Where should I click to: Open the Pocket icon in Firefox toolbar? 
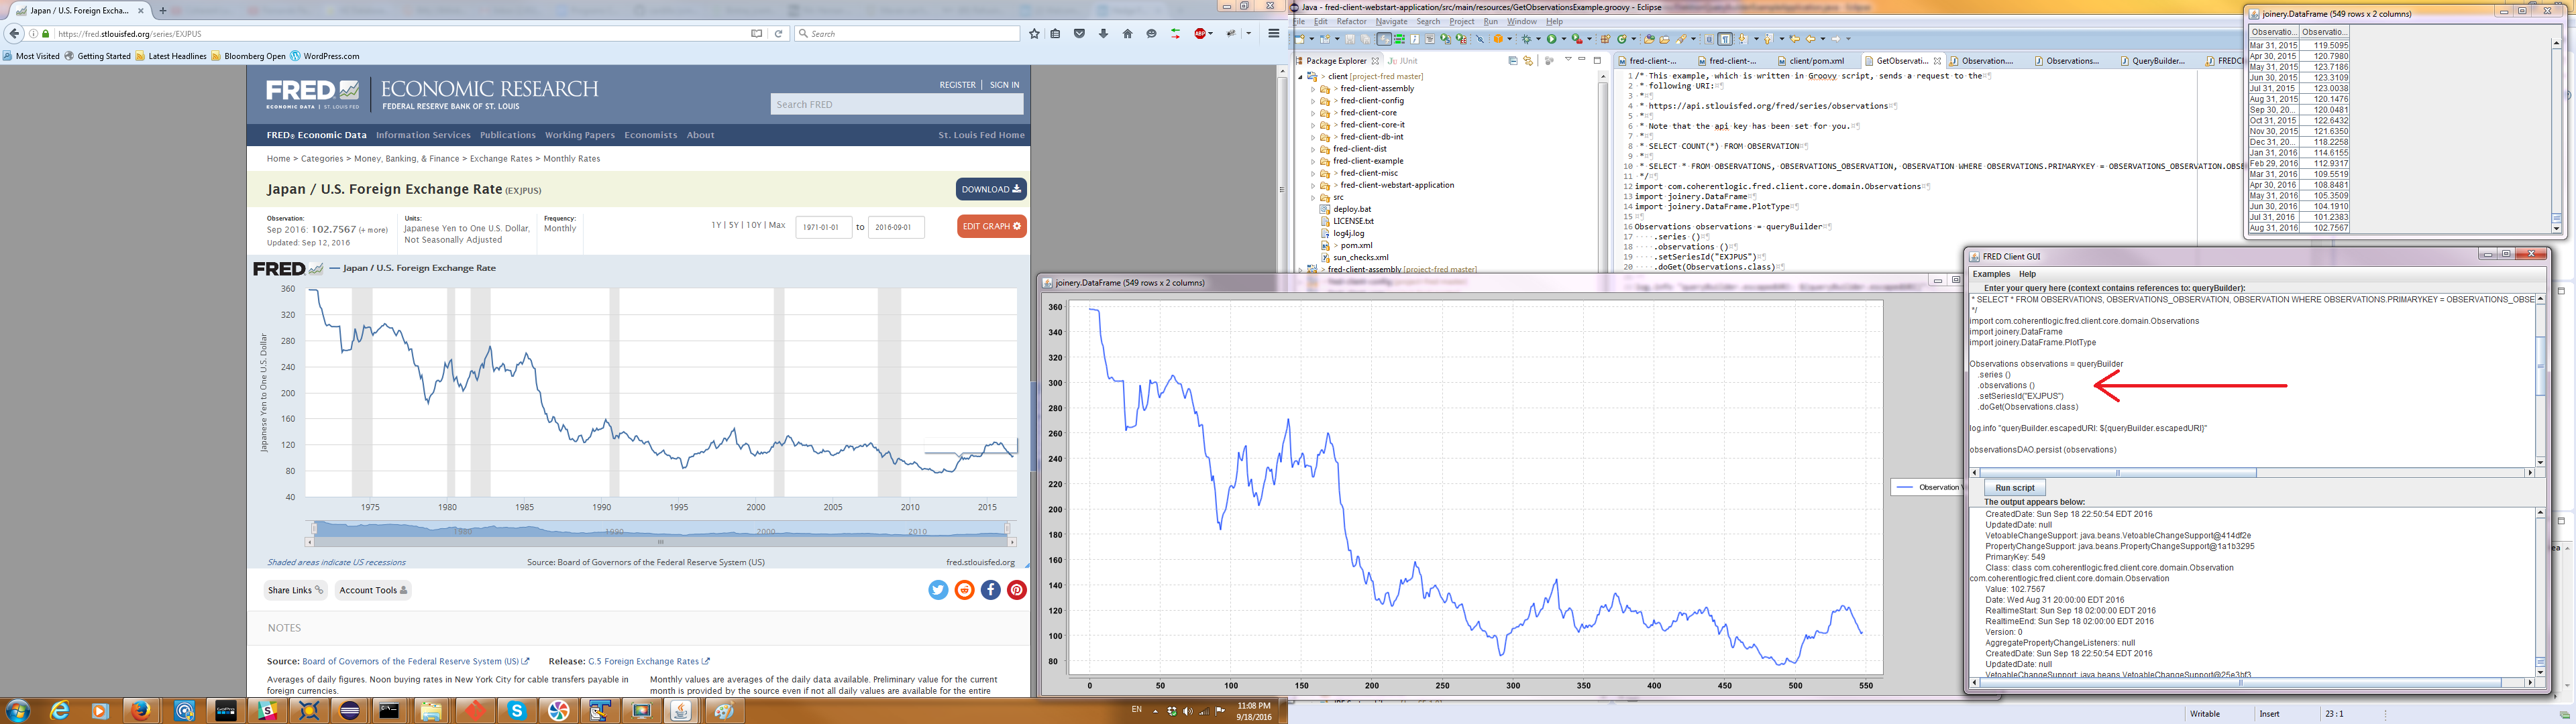(1079, 33)
